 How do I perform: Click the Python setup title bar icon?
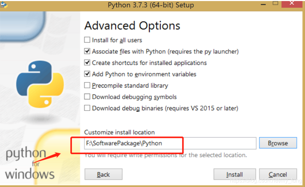point(4,5)
